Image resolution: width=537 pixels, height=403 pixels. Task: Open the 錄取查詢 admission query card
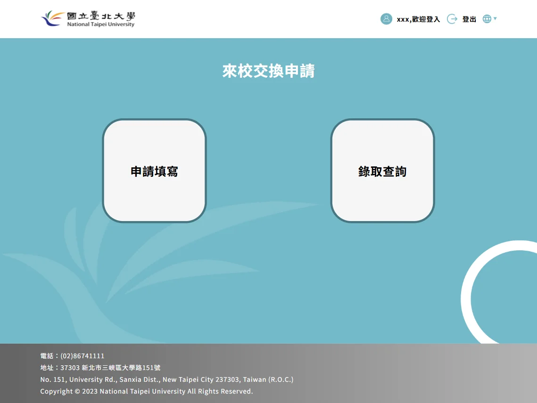click(382, 171)
